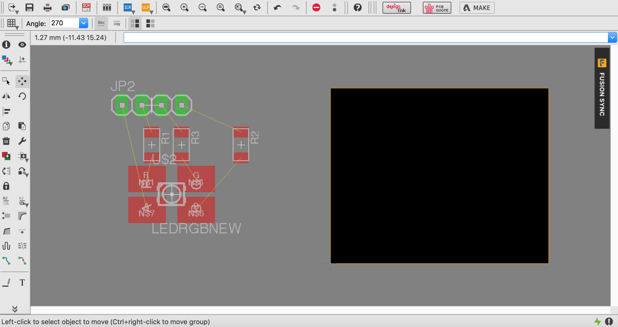Click the PCB Quote button
This screenshot has height=327, width=618.
coord(437,8)
